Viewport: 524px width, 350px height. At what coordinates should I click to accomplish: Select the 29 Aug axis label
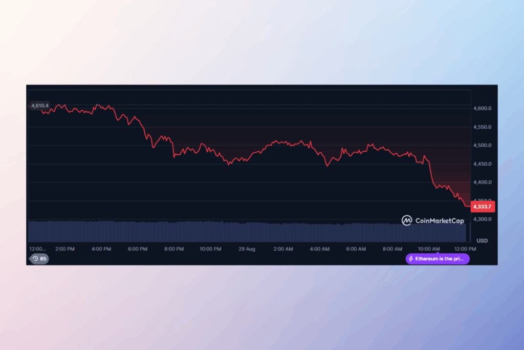point(247,249)
